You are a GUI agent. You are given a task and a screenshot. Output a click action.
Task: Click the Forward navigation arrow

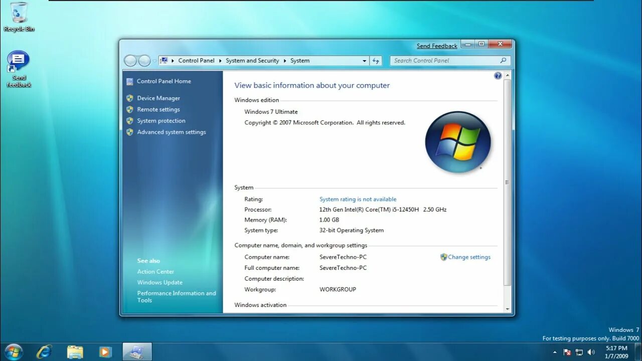pos(144,61)
